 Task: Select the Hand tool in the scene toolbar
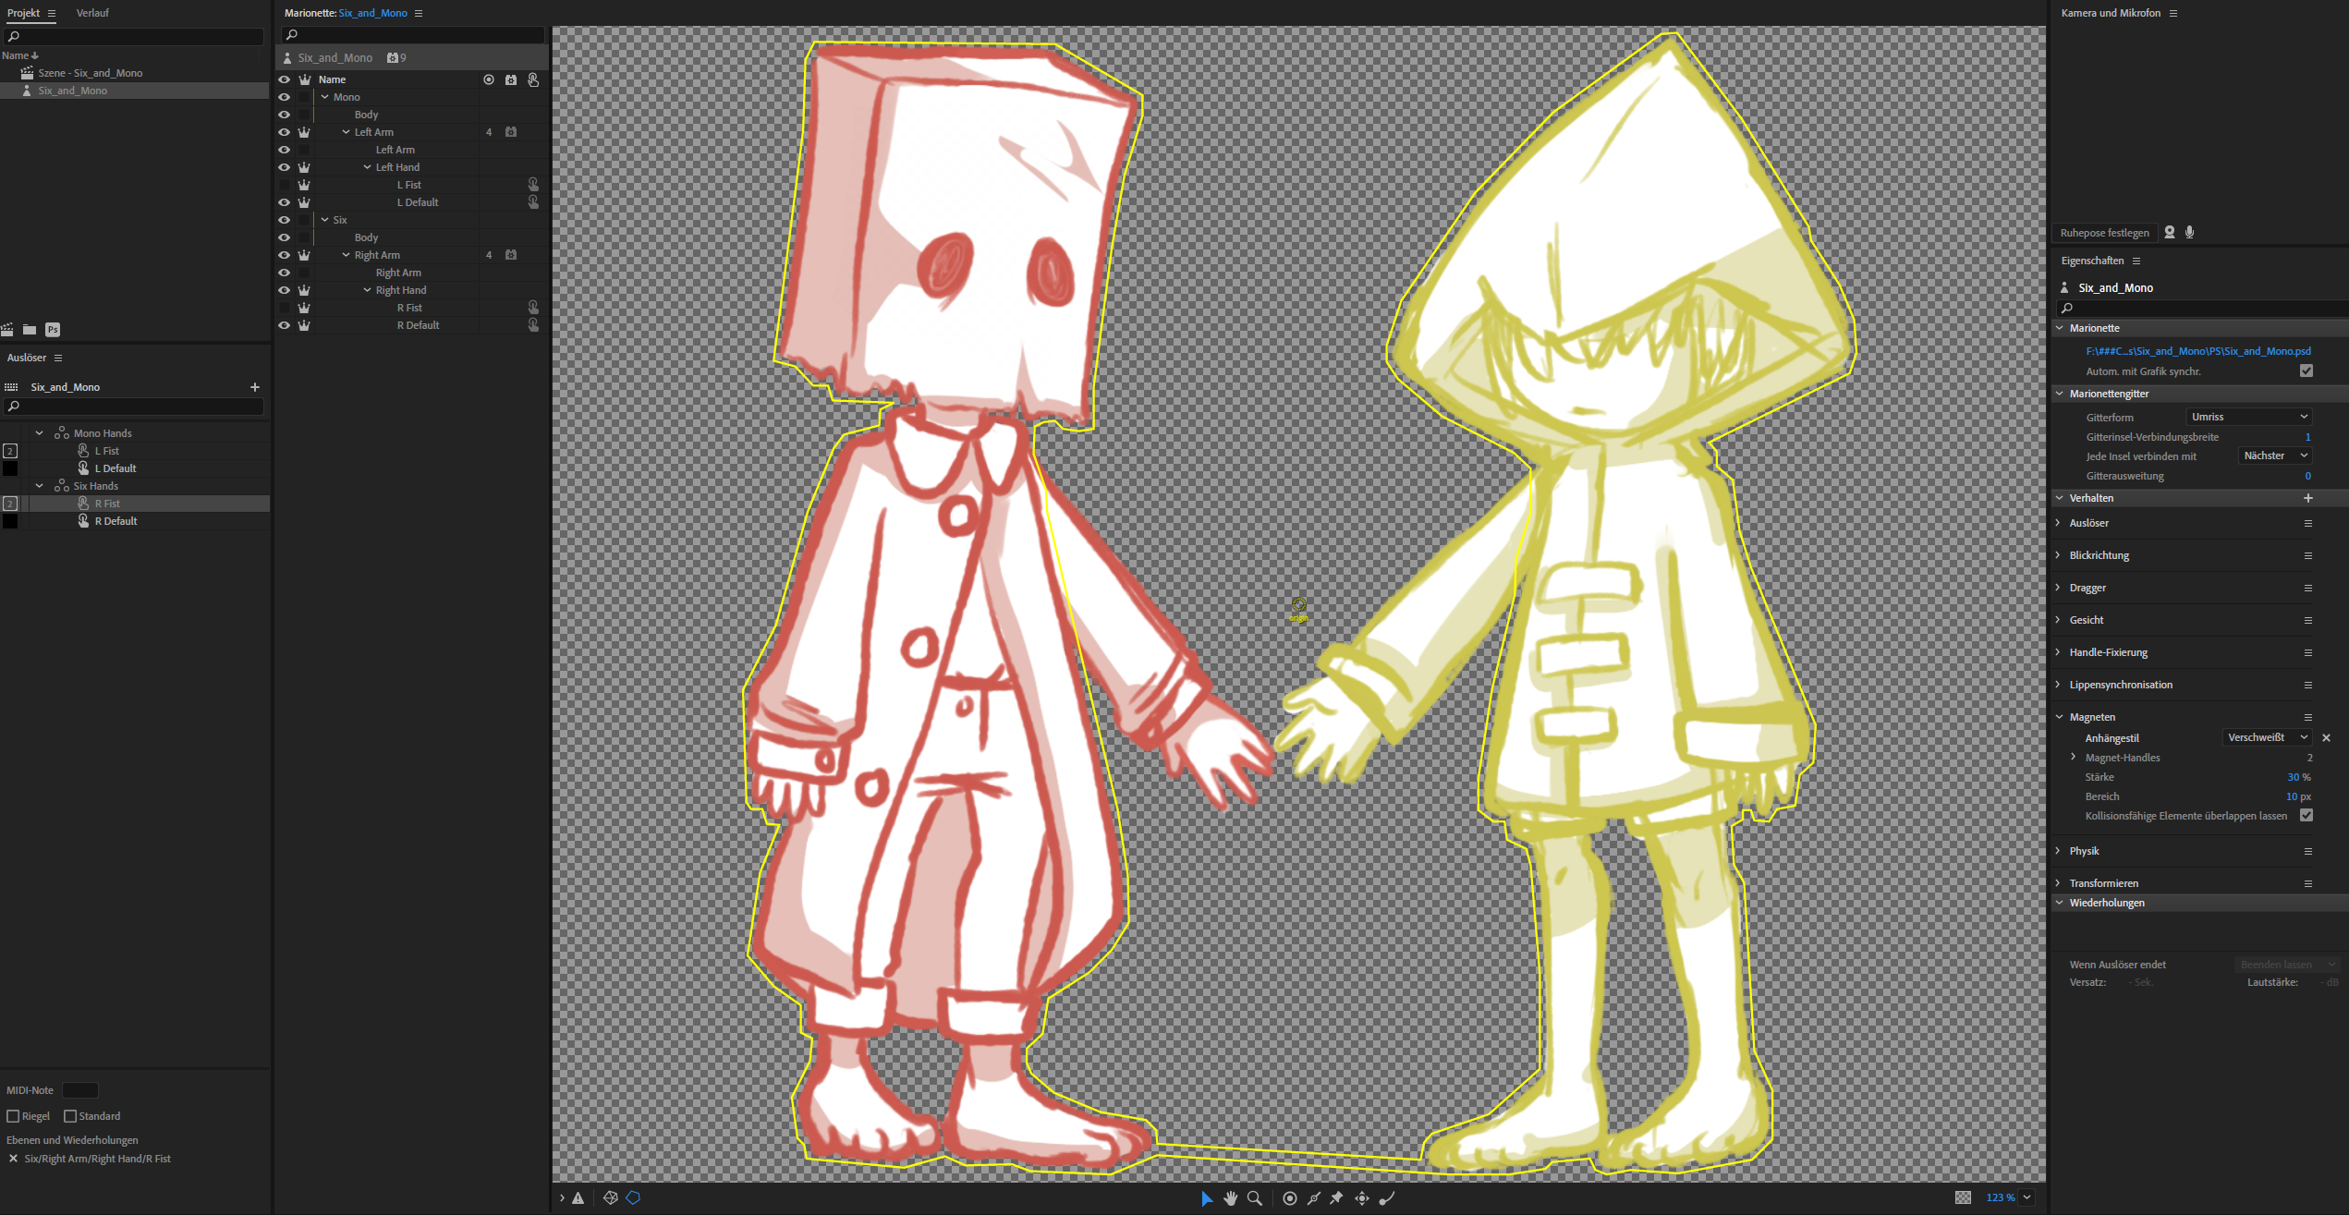pyautogui.click(x=1231, y=1198)
